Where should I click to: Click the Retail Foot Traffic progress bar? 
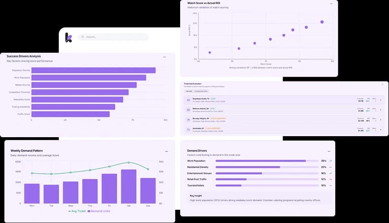click(267, 180)
